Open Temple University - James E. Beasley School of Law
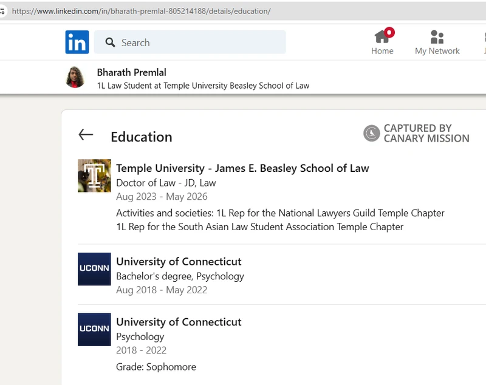 click(242, 168)
